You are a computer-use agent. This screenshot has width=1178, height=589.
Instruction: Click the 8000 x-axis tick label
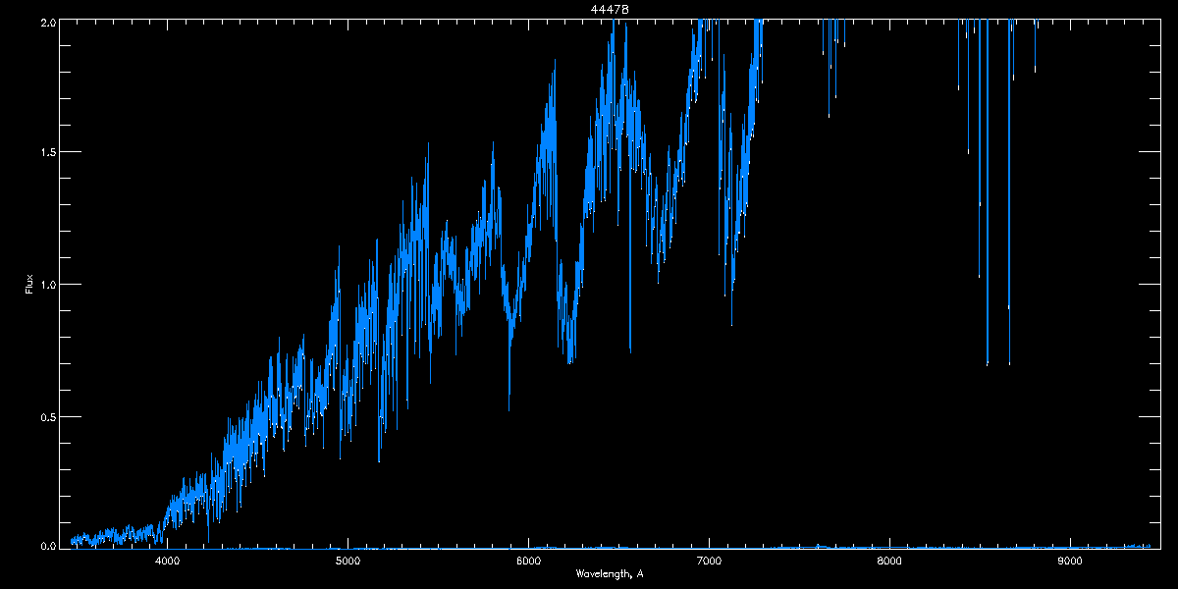pos(889,561)
